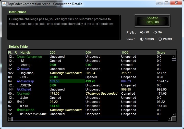Click the table scroll up arrow

[174, 57]
